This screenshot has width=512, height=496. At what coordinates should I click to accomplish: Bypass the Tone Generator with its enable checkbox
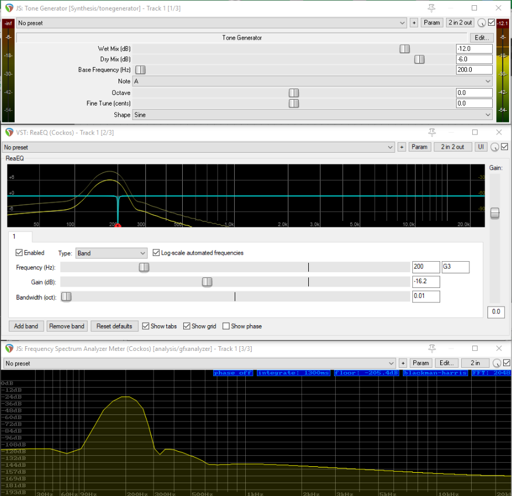click(x=492, y=23)
